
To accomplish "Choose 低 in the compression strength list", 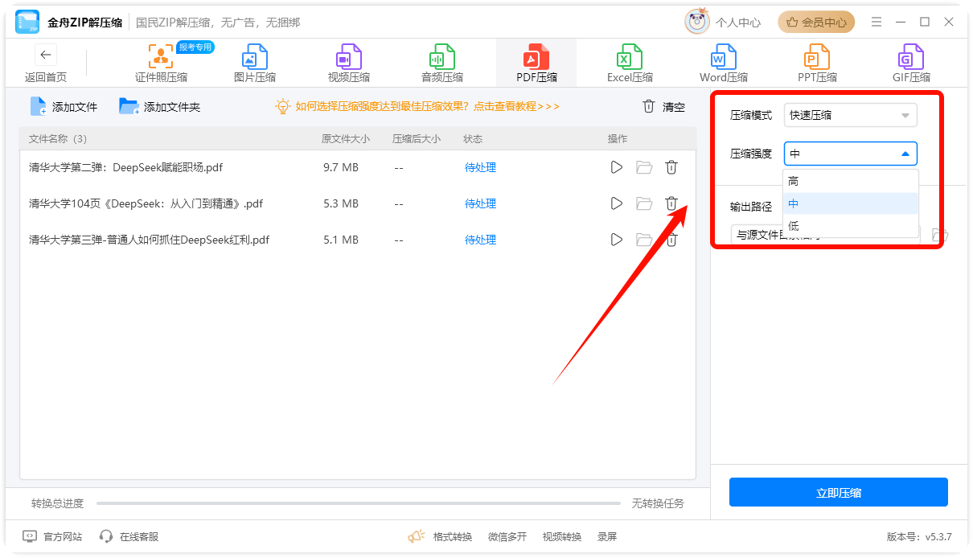I will tap(850, 226).
